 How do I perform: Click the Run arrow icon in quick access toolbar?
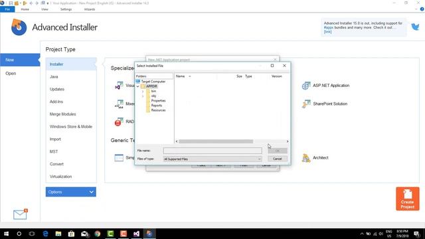[x=25, y=3]
